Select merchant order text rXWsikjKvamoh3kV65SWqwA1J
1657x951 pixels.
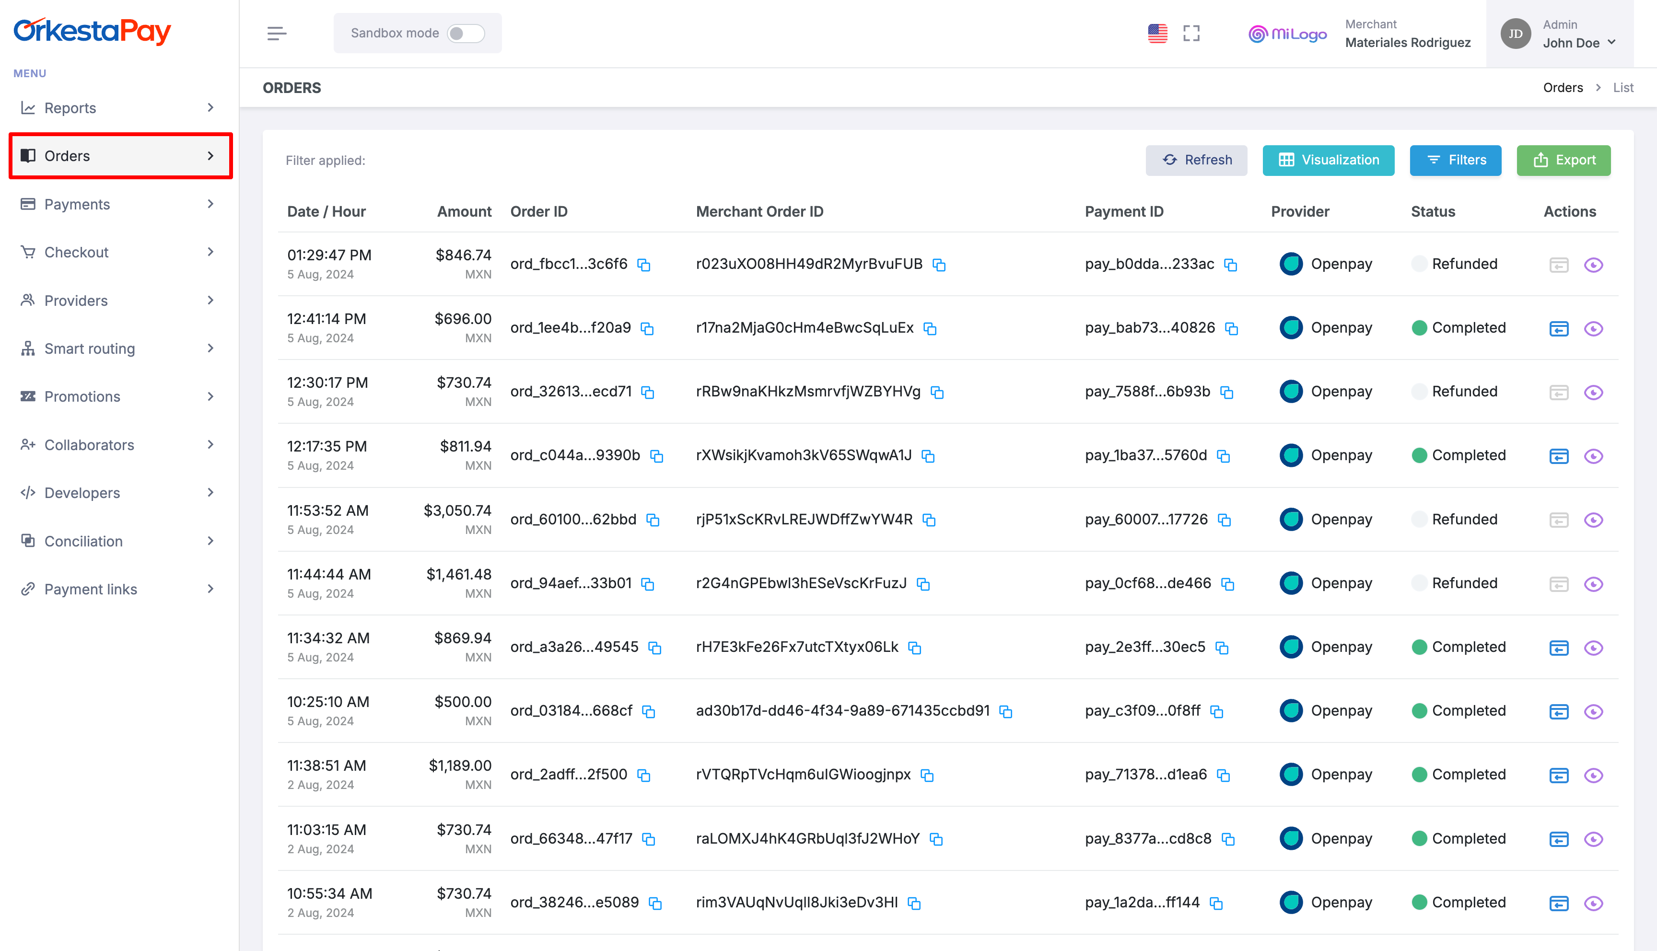click(804, 455)
